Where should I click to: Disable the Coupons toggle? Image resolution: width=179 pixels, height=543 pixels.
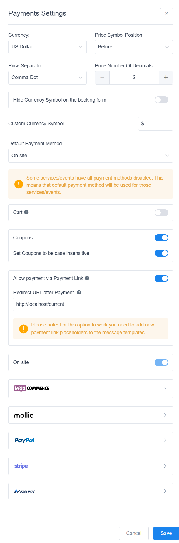161,238
